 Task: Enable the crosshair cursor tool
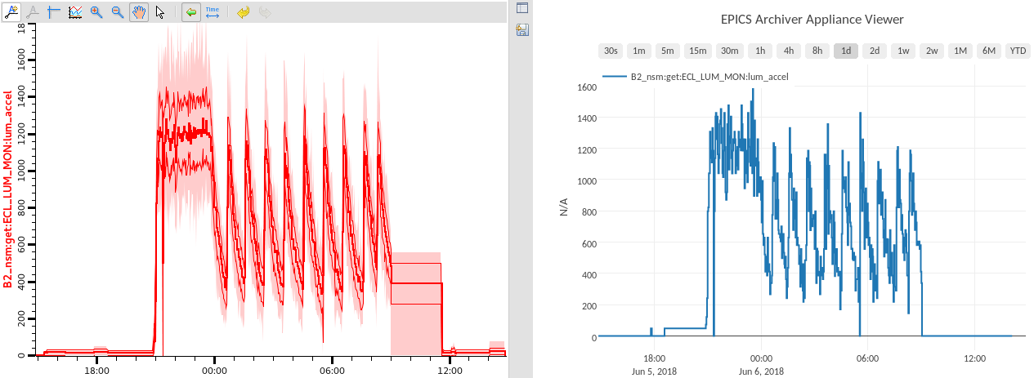[x=54, y=12]
